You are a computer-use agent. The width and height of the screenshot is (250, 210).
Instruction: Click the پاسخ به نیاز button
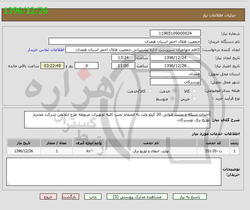(190, 197)
